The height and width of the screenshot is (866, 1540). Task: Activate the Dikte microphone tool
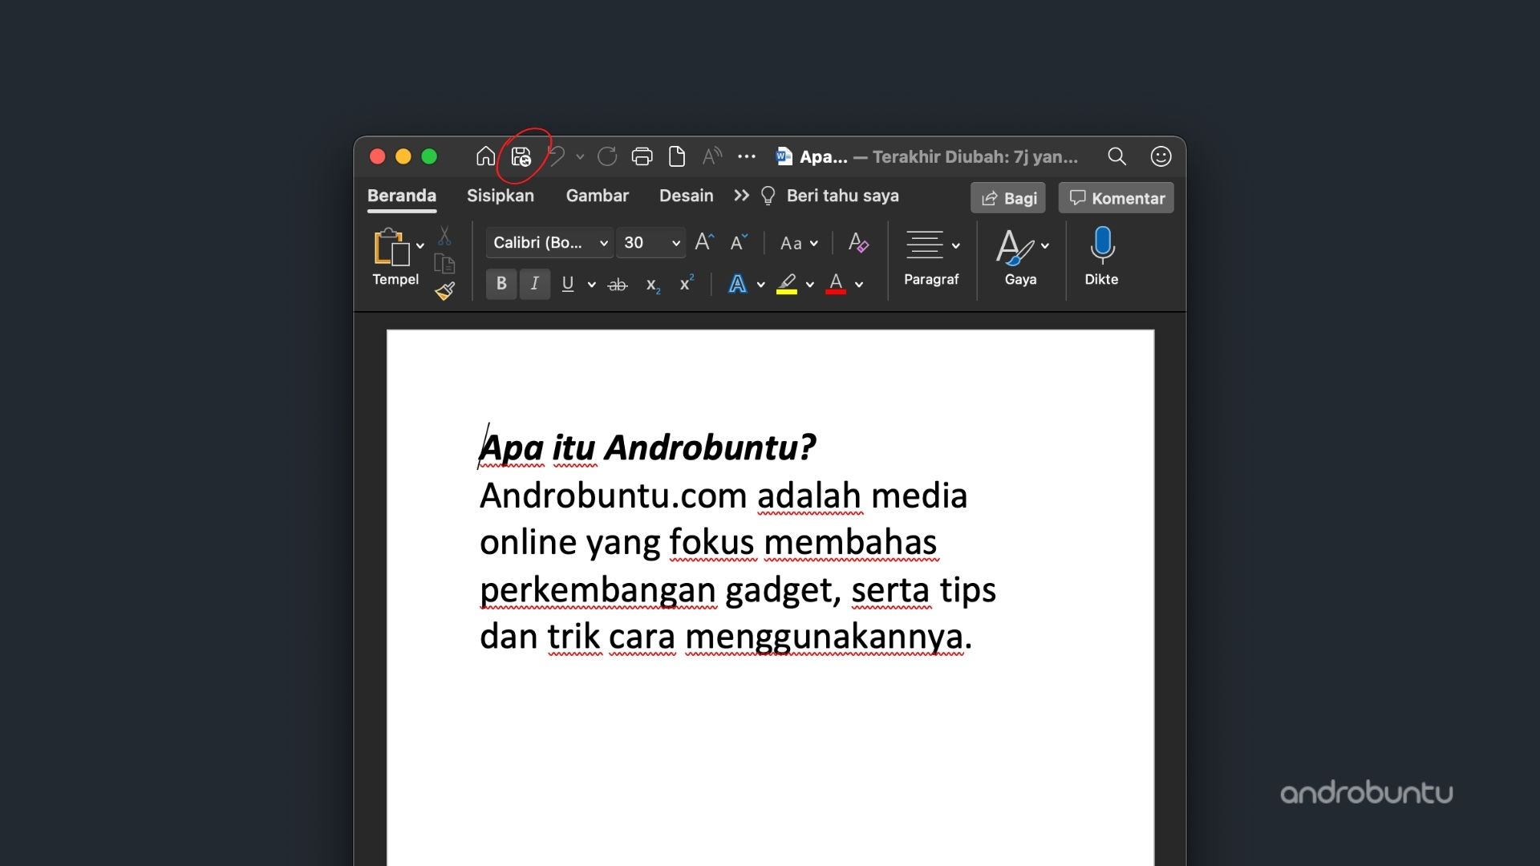[1102, 253]
